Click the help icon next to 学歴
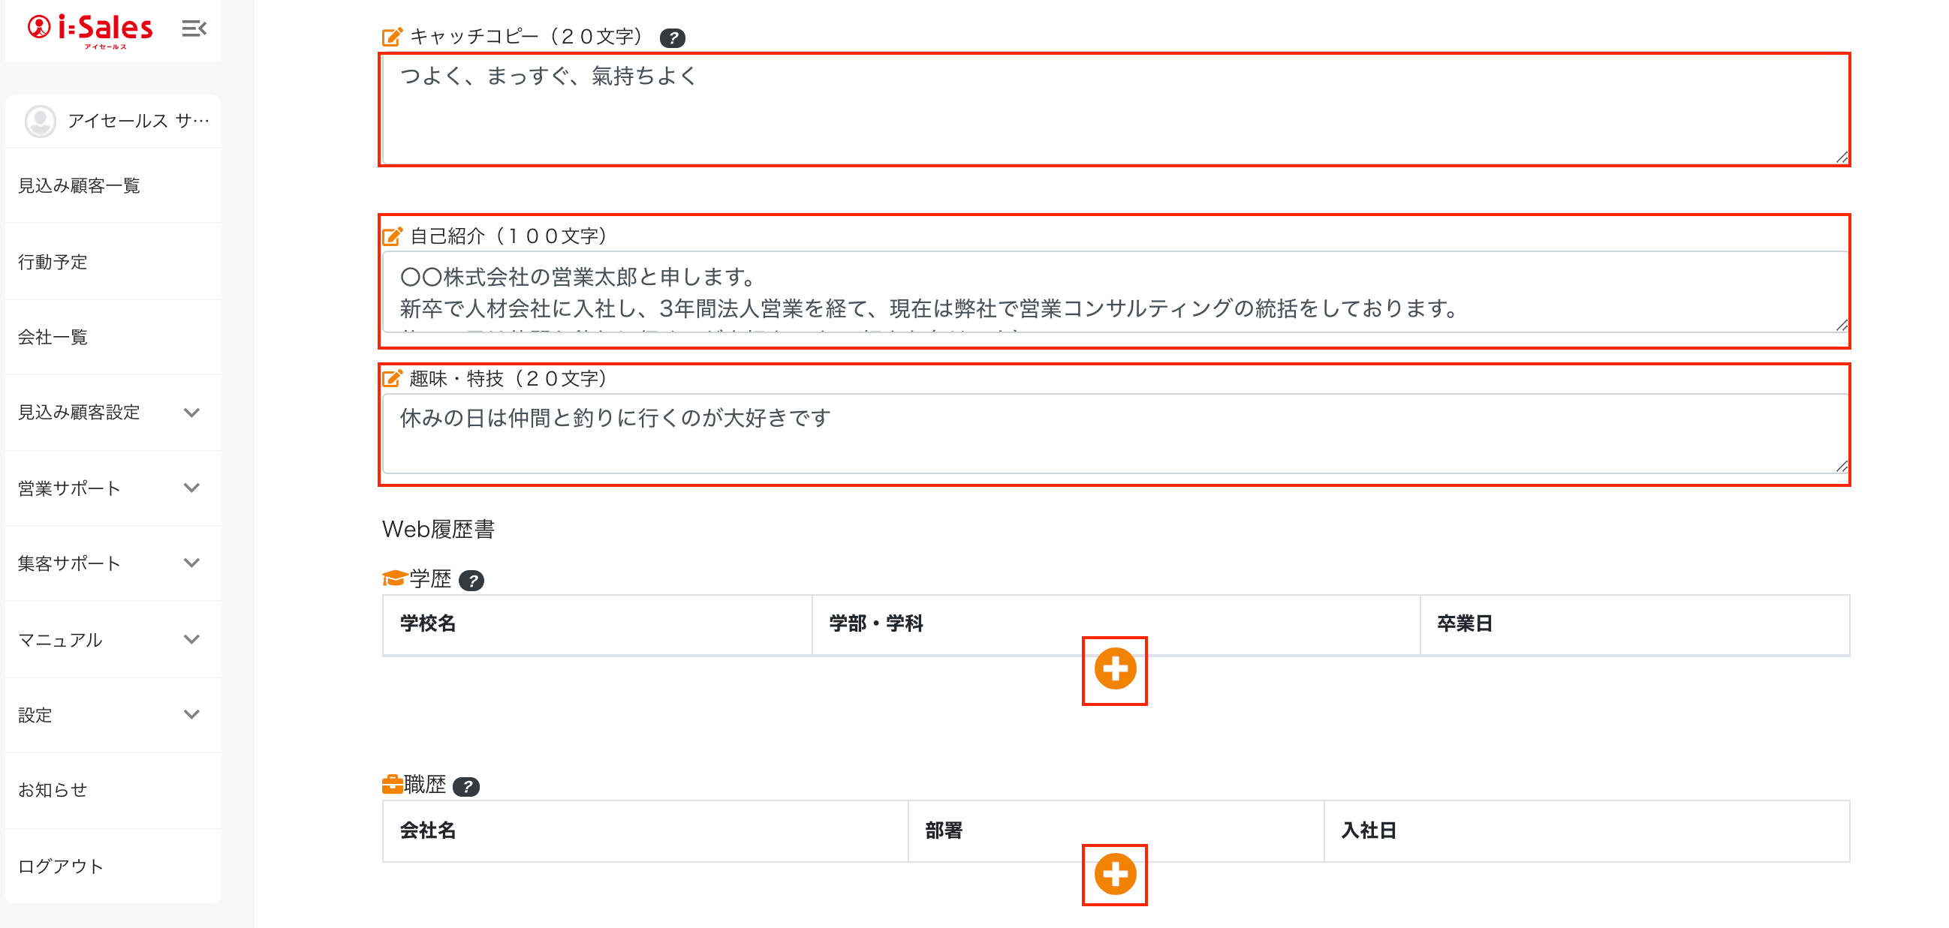The height and width of the screenshot is (928, 1949). click(471, 581)
